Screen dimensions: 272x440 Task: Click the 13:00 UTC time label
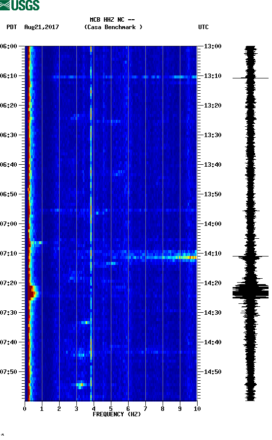[212, 46]
